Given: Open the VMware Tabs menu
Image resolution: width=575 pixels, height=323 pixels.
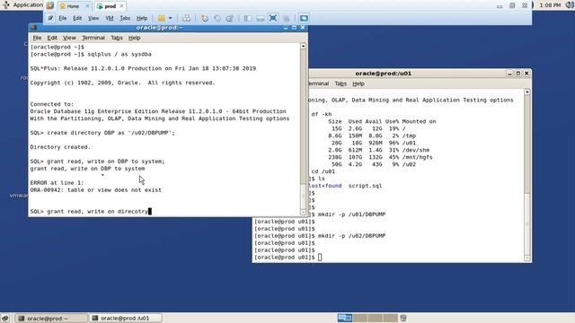Looking at the screenshot, I should pyautogui.click(x=125, y=18).
